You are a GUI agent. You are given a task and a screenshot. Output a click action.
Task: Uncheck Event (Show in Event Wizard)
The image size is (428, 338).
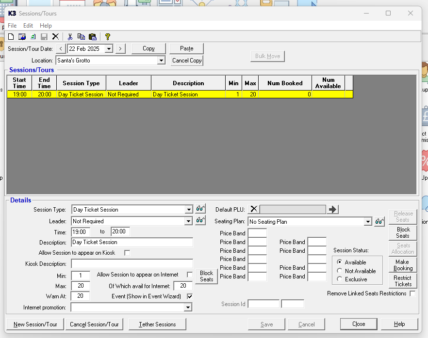(190, 296)
